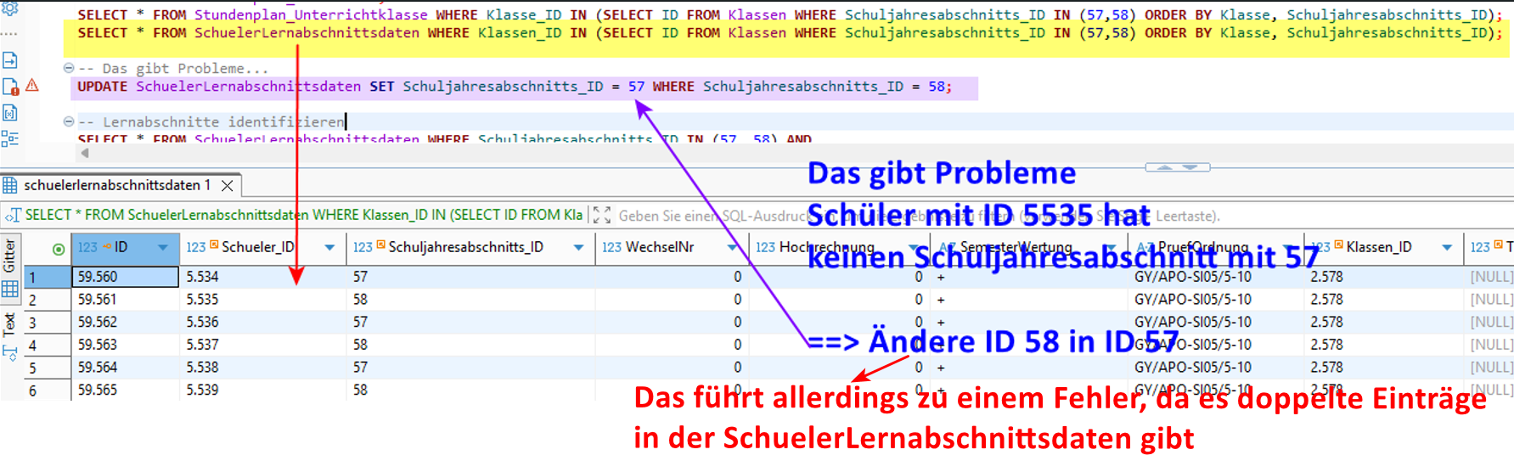This screenshot has height=472, width=1514.
Task: Click the three-dots overflow in the left sidebar
Action: click(x=9, y=34)
